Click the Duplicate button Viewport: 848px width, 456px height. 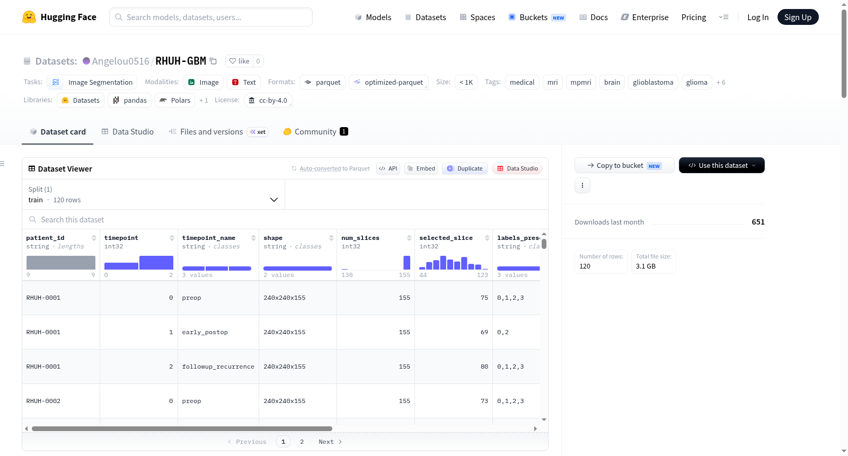point(465,168)
